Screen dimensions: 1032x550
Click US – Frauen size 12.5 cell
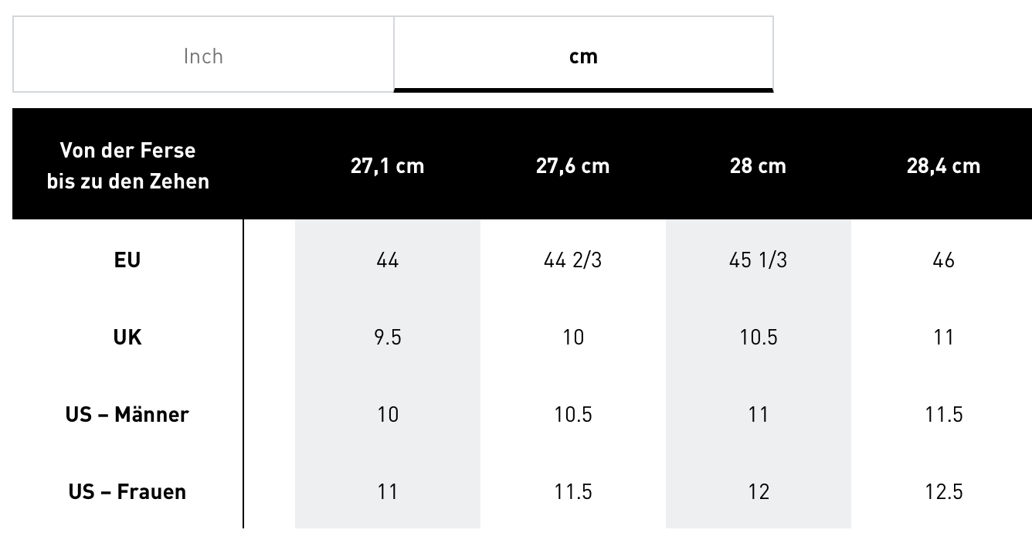[943, 491]
